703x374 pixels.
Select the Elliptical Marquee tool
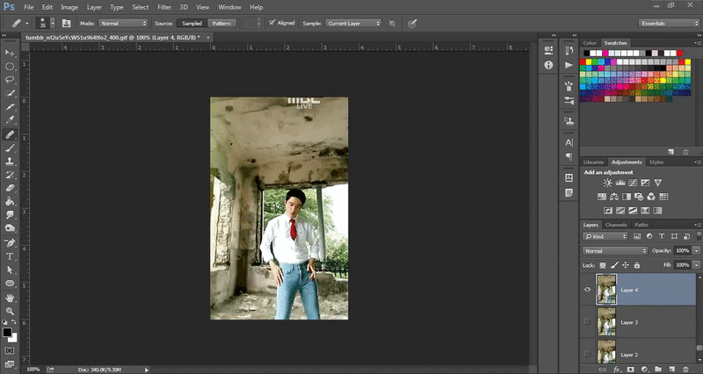click(x=10, y=67)
